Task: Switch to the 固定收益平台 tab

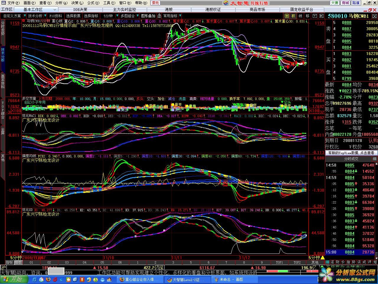Action: point(302,9)
